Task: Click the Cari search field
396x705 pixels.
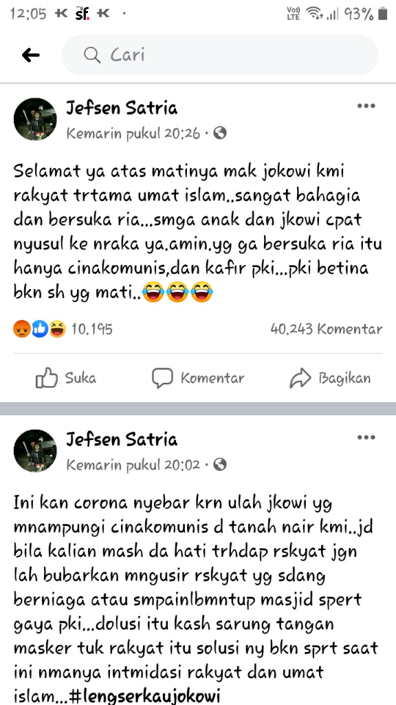Action: coord(220,55)
